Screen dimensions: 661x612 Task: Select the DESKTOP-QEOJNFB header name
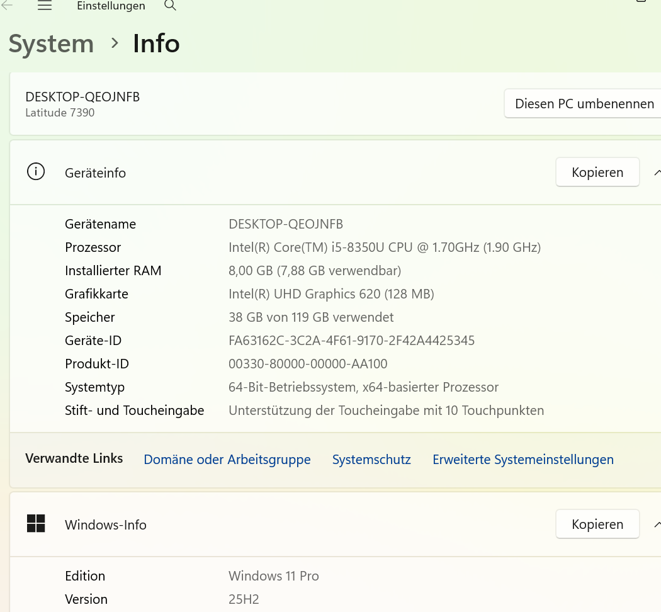click(x=82, y=97)
